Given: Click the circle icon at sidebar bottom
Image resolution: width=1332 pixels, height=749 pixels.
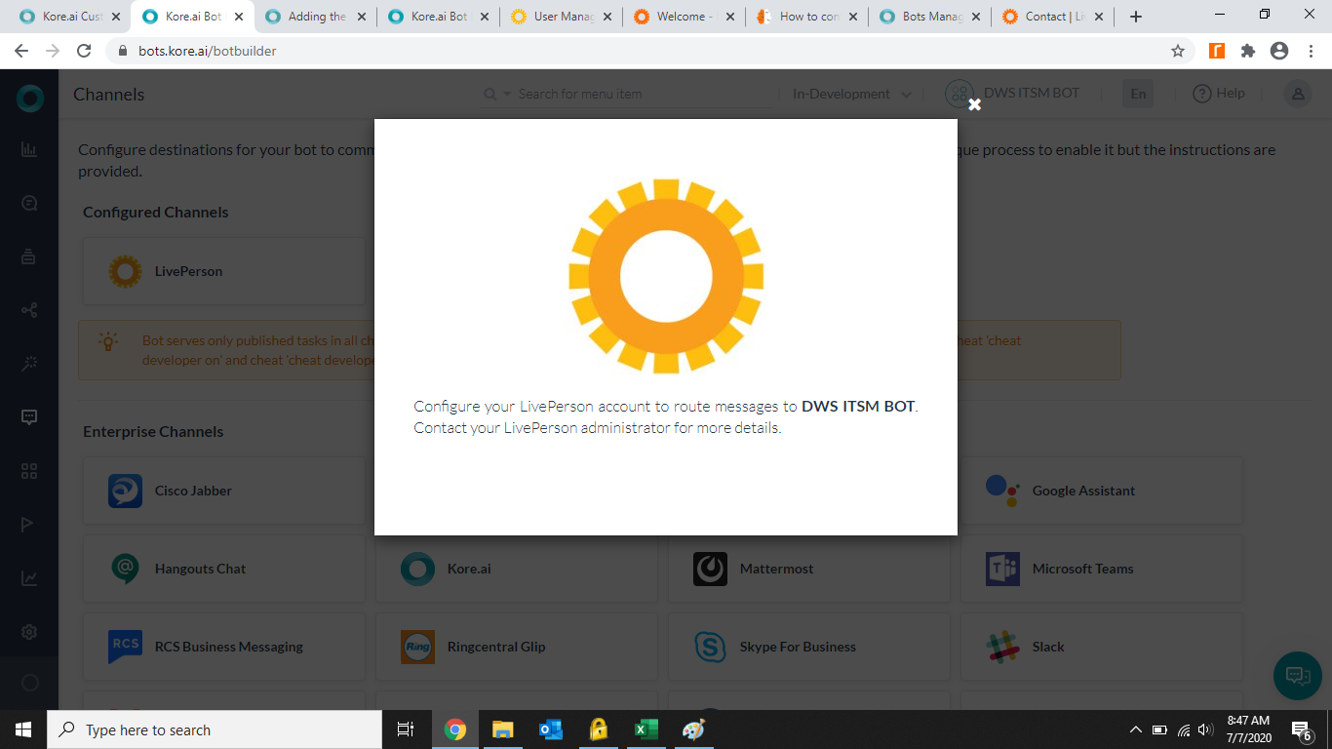Looking at the screenshot, I should (29, 683).
